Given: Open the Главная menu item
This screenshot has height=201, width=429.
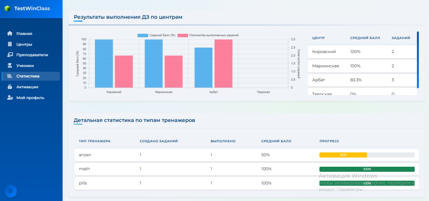Looking at the screenshot, I should [x=24, y=34].
